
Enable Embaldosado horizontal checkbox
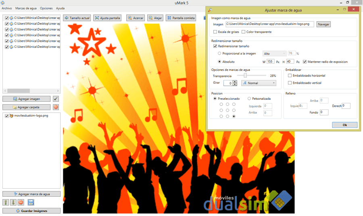[x=290, y=76]
